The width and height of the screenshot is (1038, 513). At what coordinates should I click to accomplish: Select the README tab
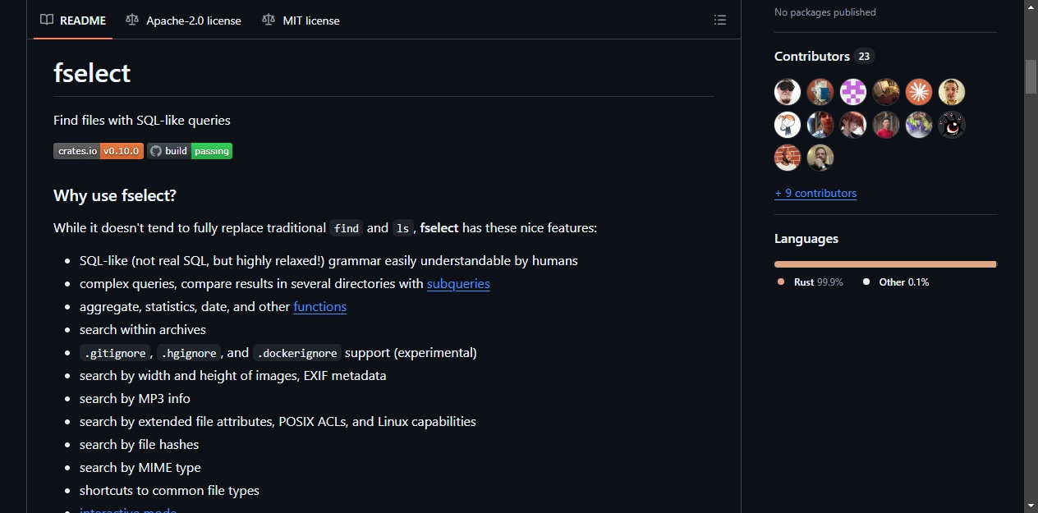coord(73,21)
